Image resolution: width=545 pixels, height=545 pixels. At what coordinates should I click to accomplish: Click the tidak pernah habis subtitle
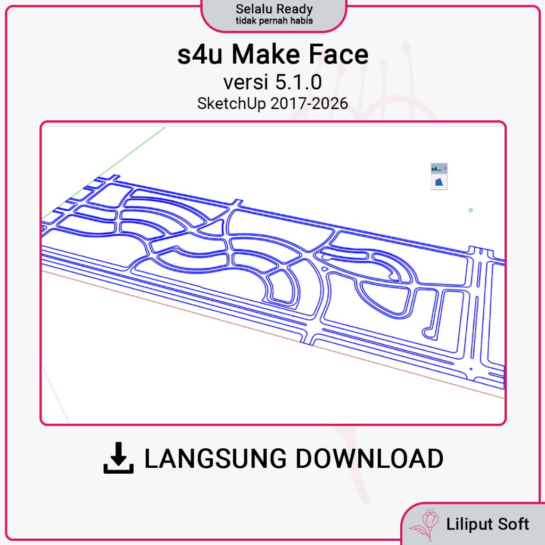(x=274, y=21)
